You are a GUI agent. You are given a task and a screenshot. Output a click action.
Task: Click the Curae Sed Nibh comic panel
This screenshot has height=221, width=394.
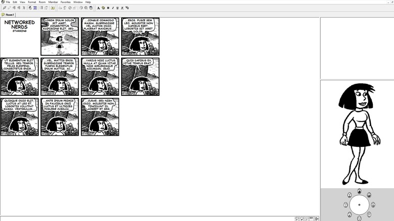click(x=100, y=117)
